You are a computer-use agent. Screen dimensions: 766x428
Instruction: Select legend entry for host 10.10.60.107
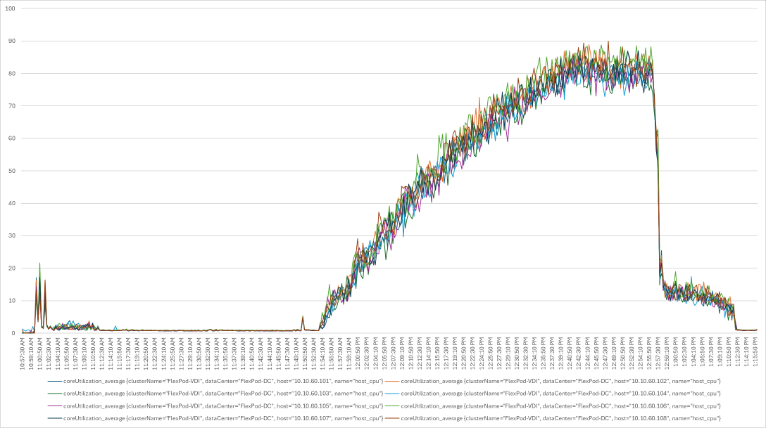215,418
